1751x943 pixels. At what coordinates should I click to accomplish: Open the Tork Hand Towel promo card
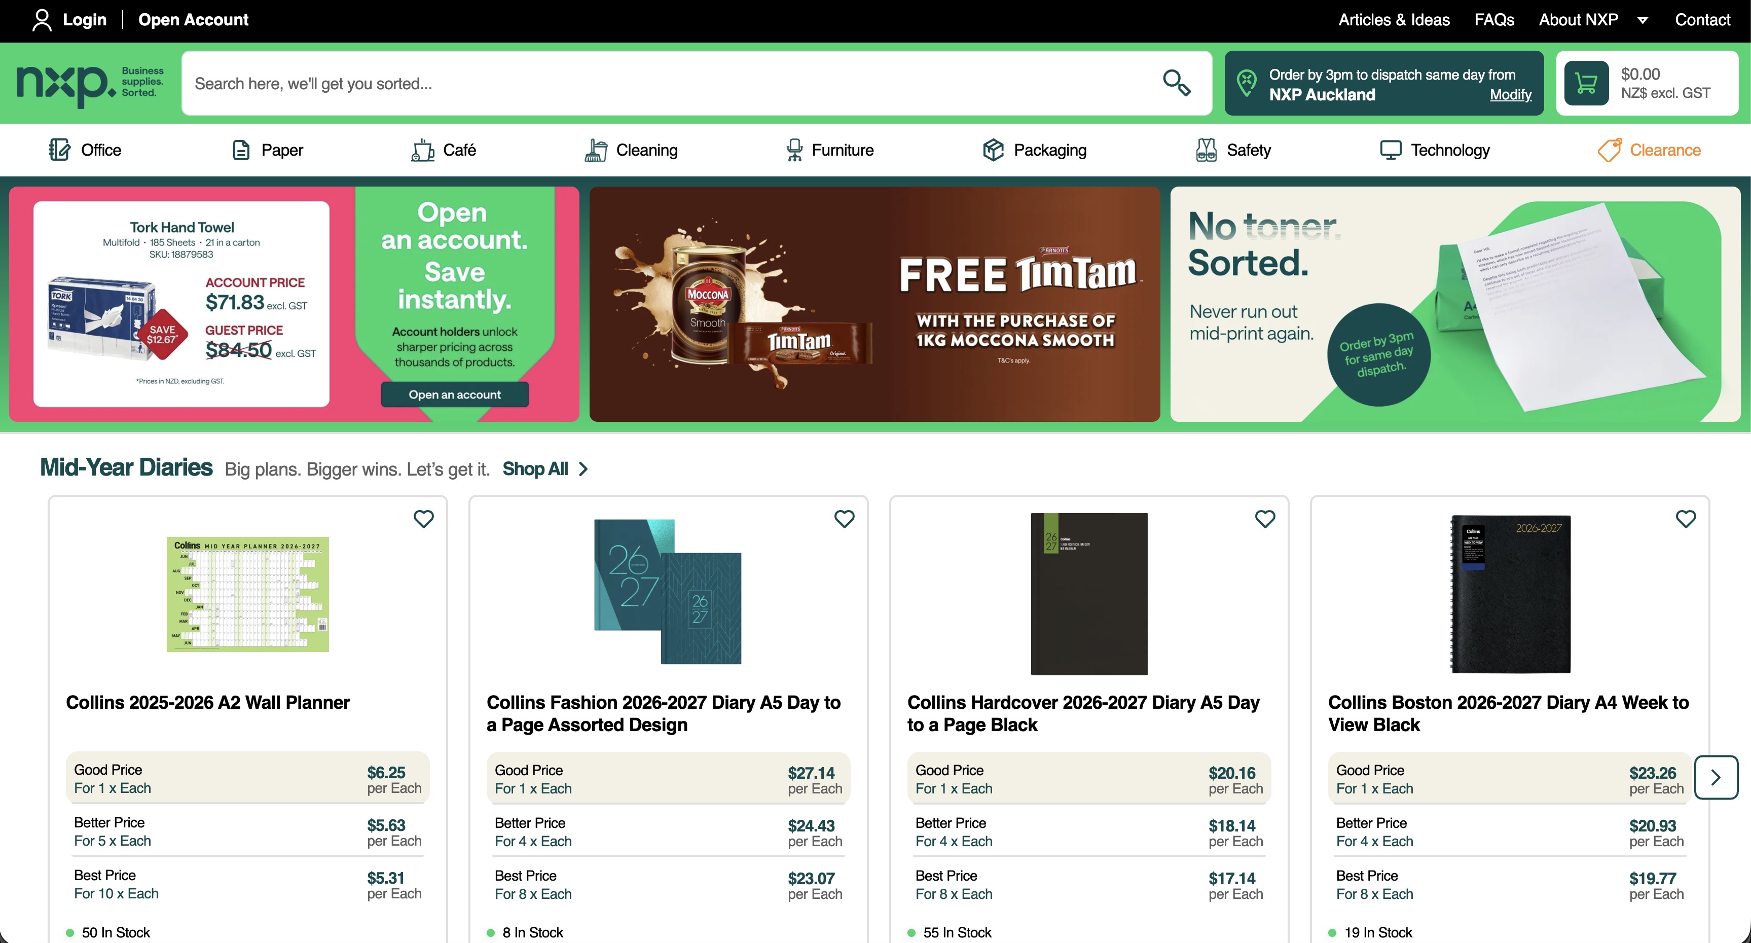point(181,304)
